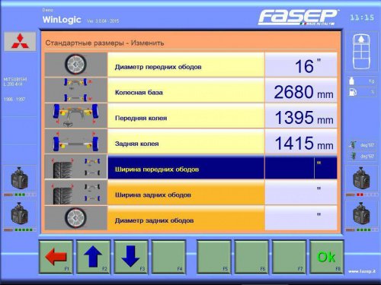
Task: Click the front track axle diagram thumbnail
Action: [76, 116]
